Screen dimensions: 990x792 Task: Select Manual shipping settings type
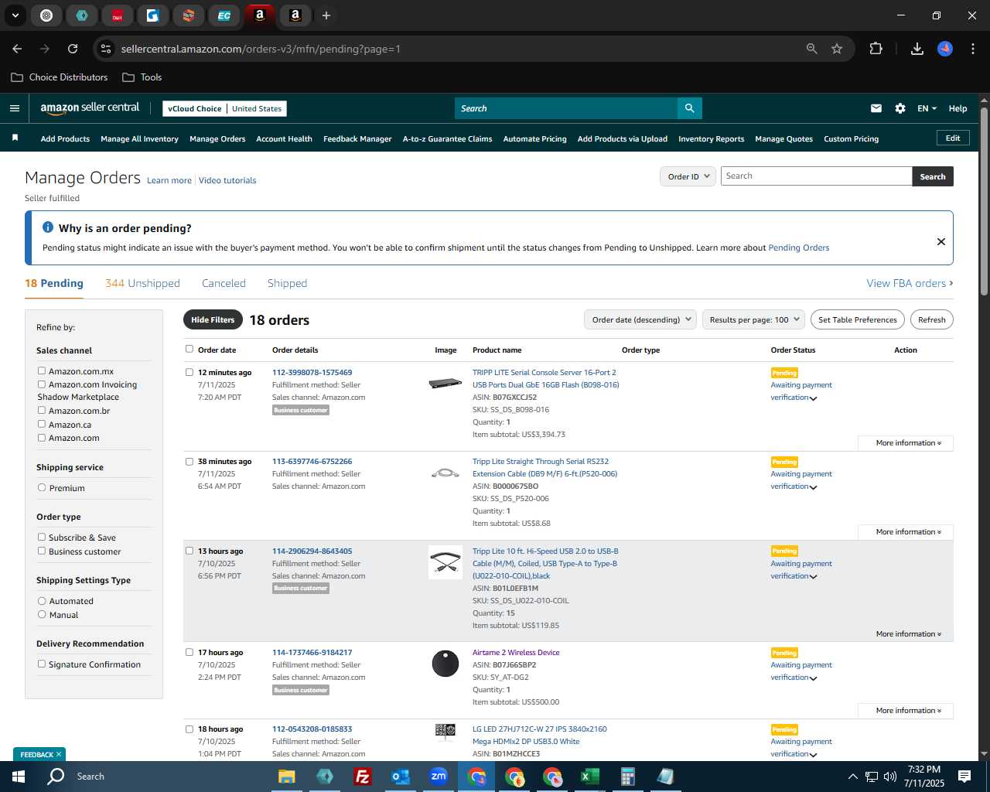42,614
